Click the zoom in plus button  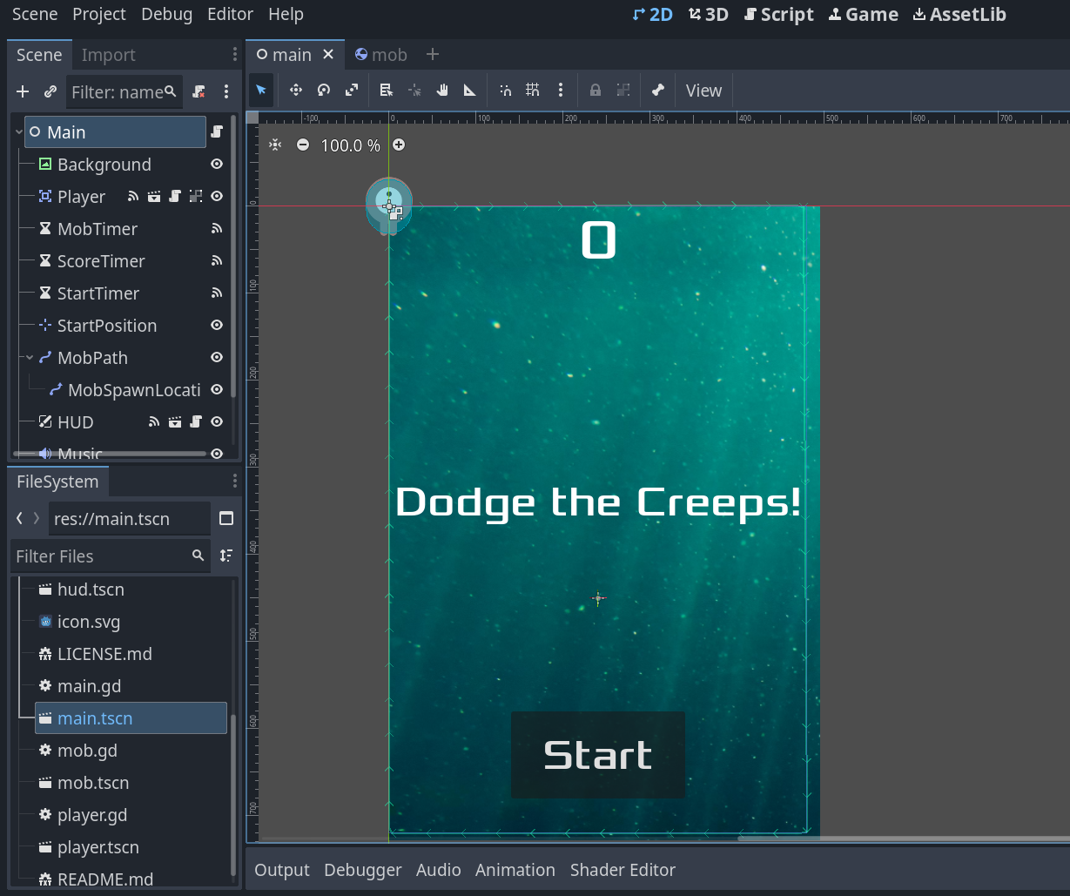point(399,145)
